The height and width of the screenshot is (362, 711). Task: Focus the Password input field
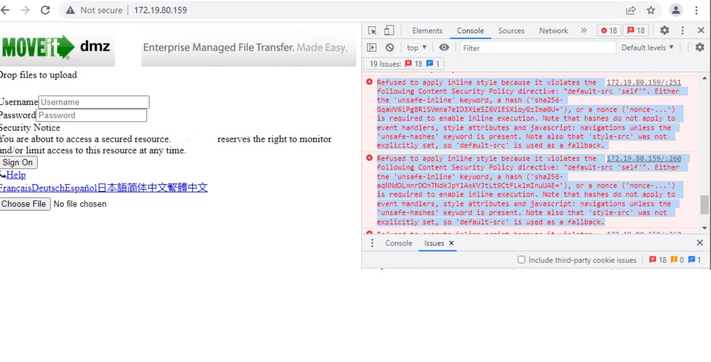point(91,115)
